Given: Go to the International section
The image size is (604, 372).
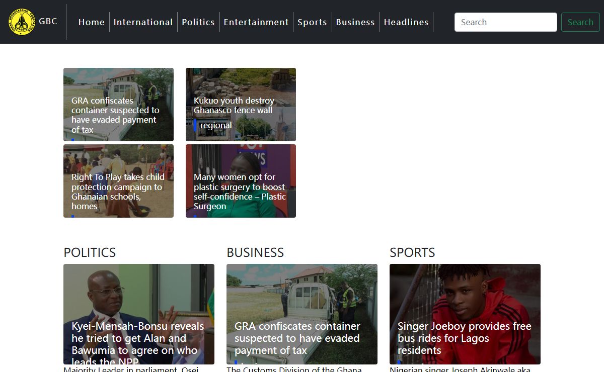Looking at the screenshot, I should pyautogui.click(x=143, y=22).
